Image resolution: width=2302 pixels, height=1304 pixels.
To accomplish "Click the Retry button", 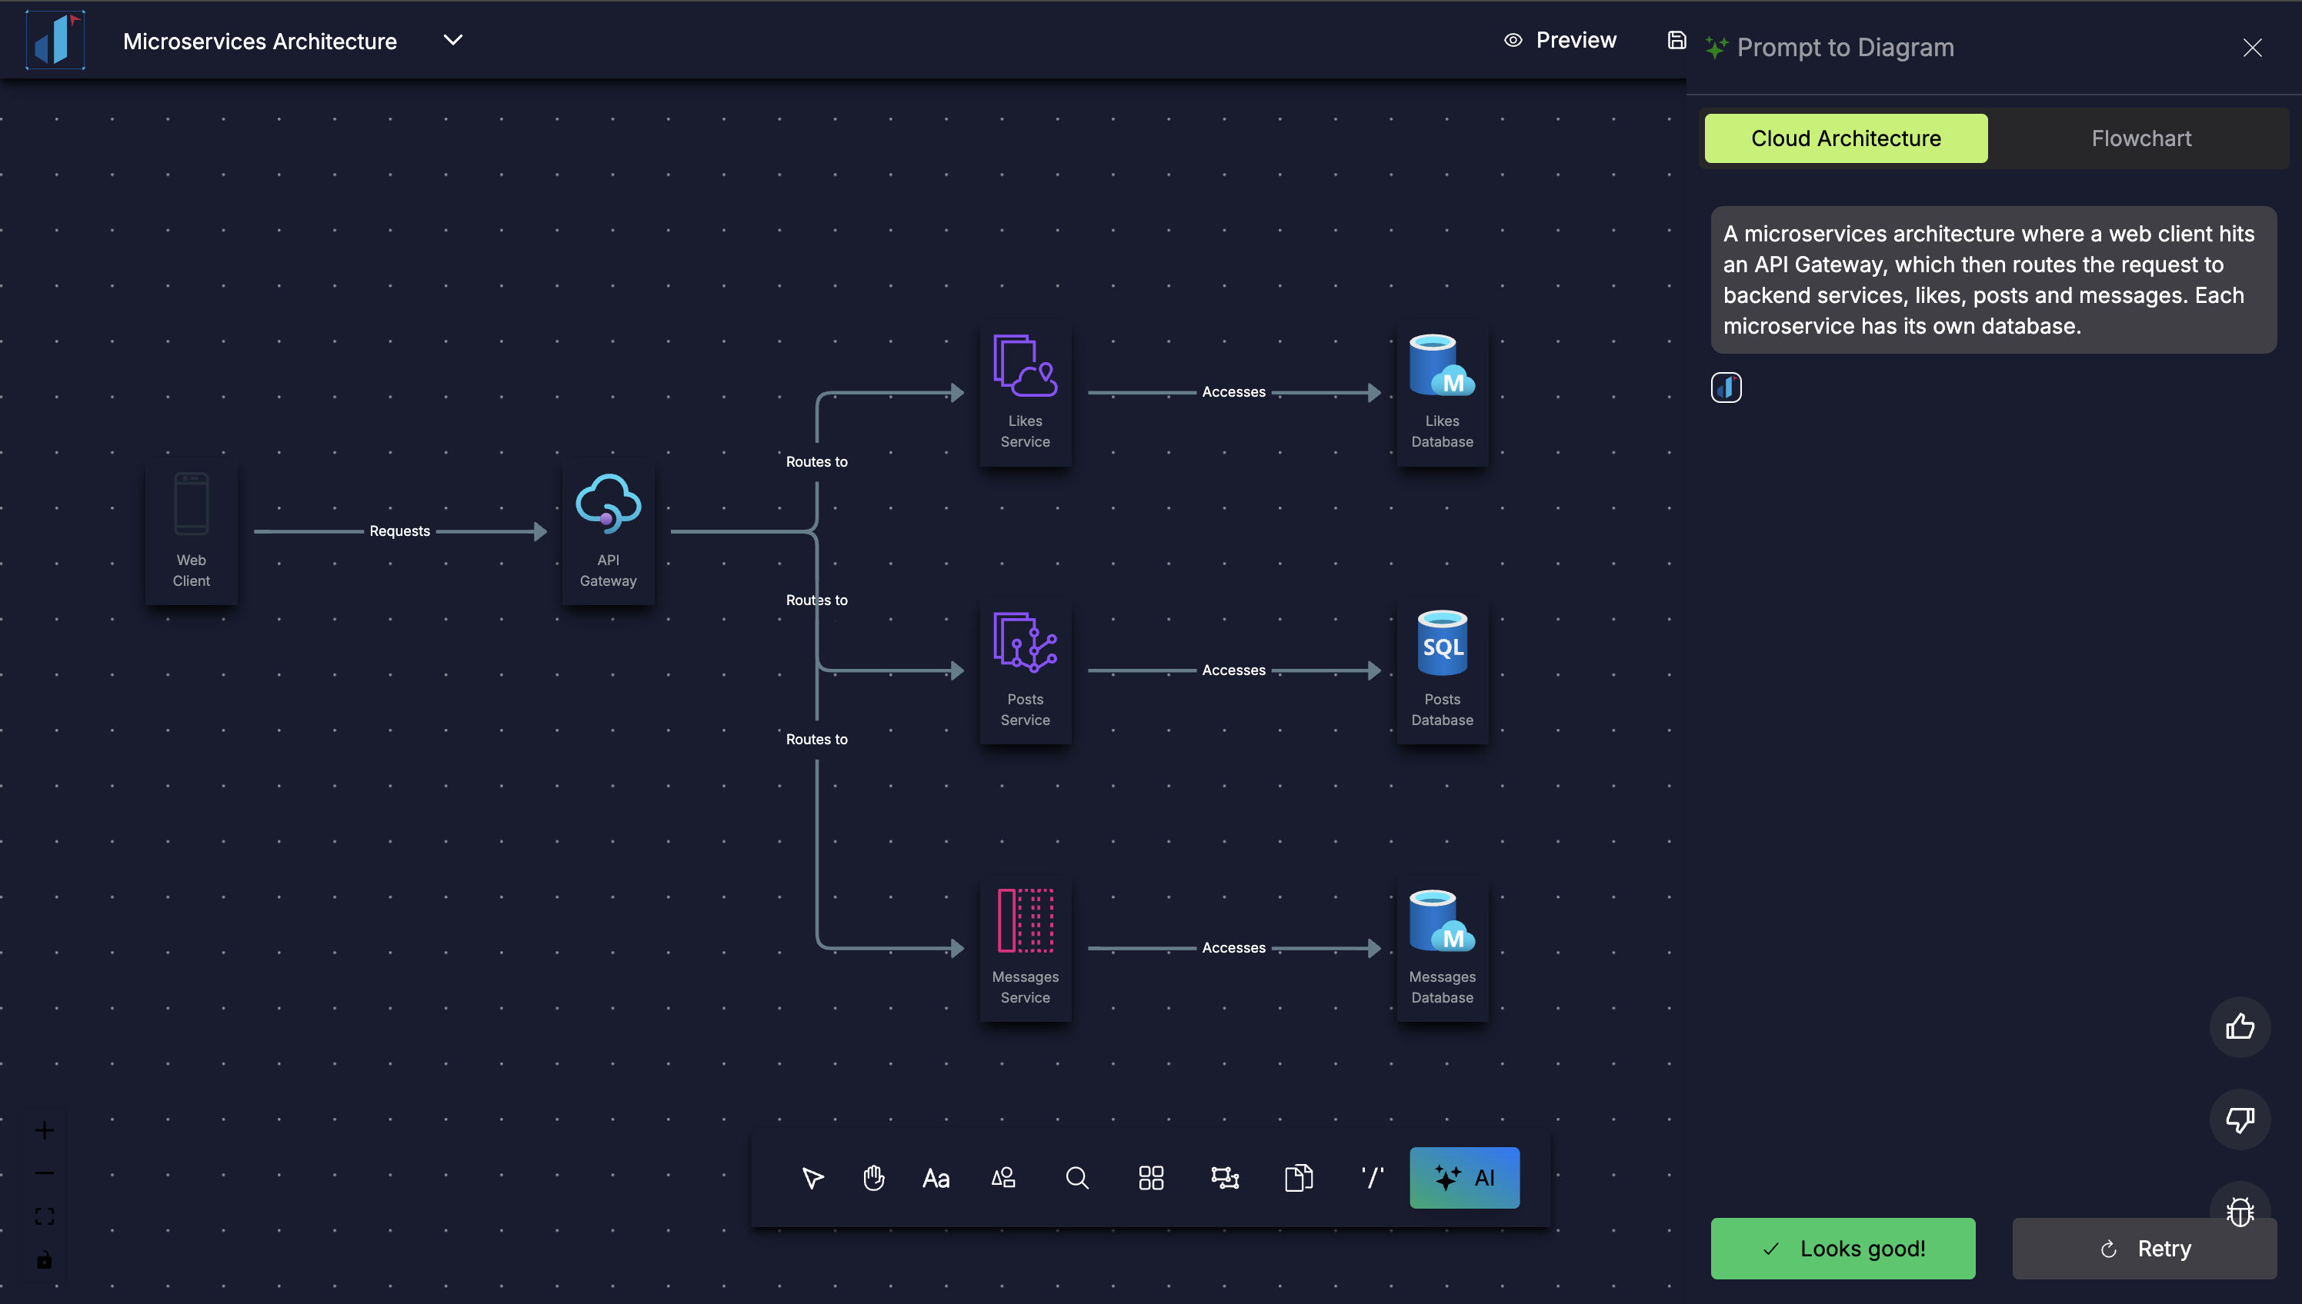I will [x=2144, y=1249].
